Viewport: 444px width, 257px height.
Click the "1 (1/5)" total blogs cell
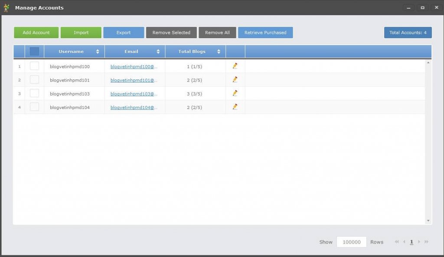[196, 66]
